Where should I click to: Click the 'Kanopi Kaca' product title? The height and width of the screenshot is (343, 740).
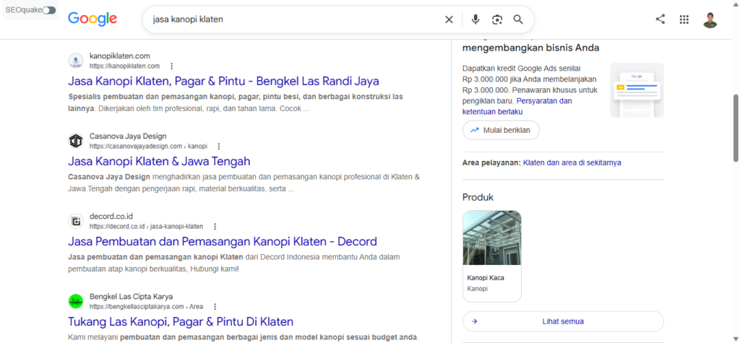pyautogui.click(x=486, y=278)
